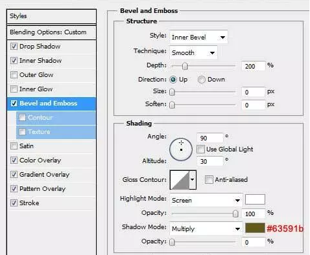Click the Altitude field showing 30
The width and height of the screenshot is (310, 255).
[210, 161]
